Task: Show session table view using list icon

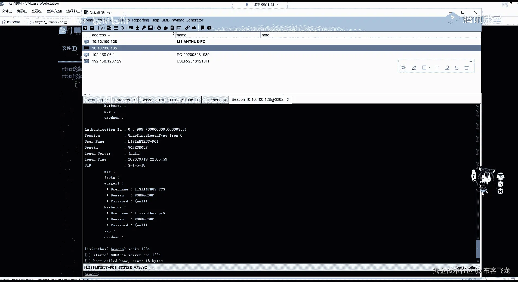Action: pos(116,28)
